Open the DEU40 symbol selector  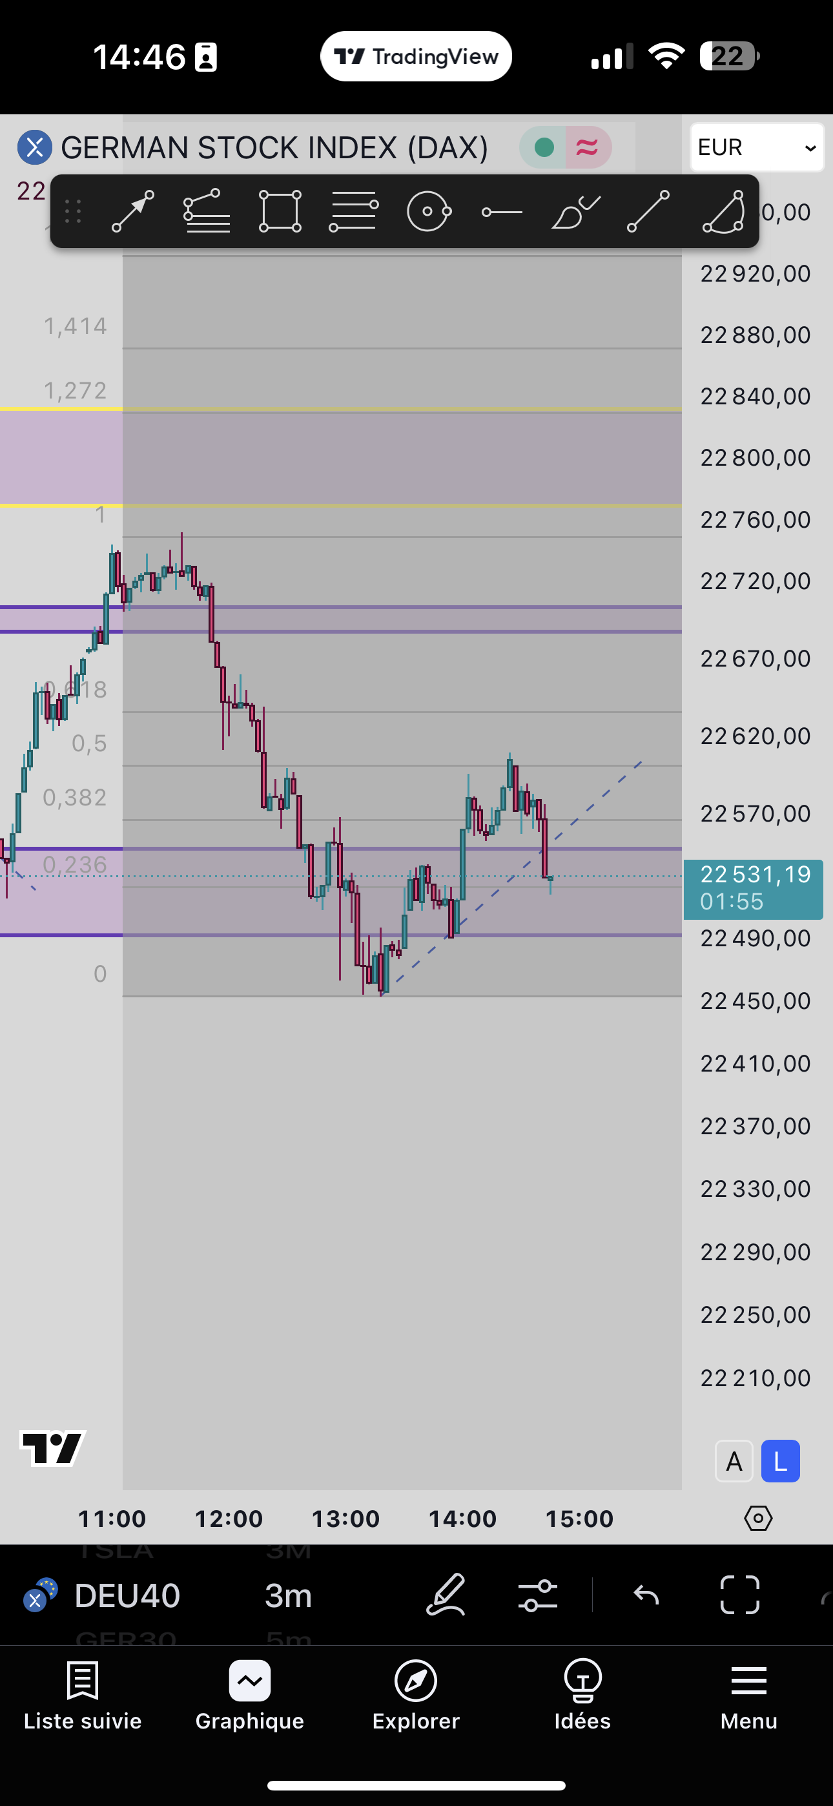[126, 1595]
